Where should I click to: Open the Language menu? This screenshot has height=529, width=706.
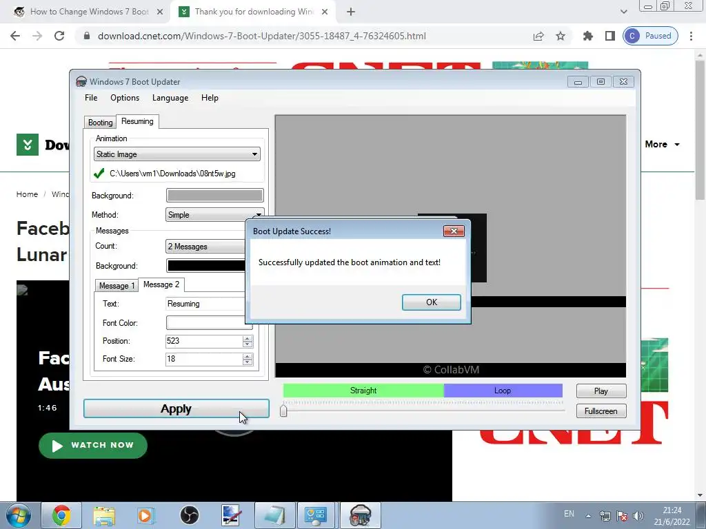coord(170,98)
